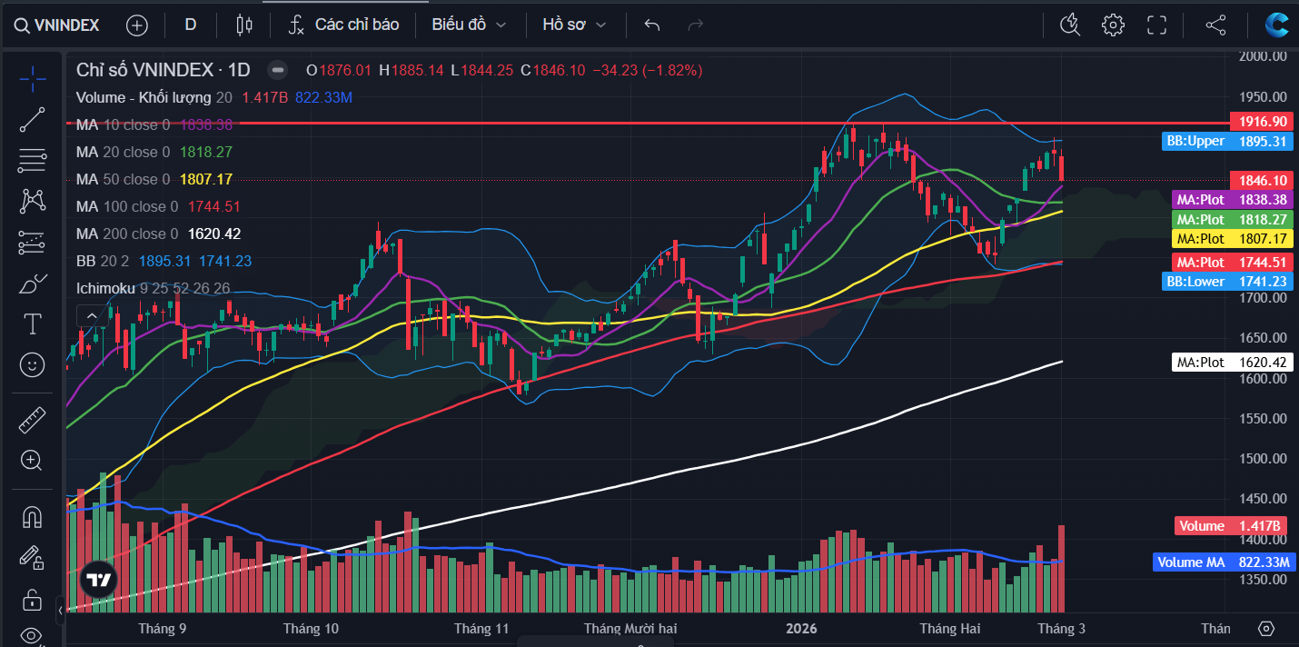Toggle magnet mode on the left toolbar
Viewport: 1299px width, 647px height.
click(33, 517)
